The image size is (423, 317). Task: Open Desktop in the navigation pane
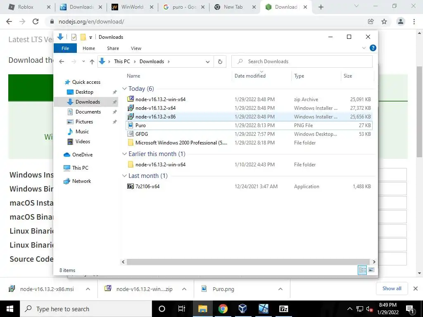(x=80, y=92)
